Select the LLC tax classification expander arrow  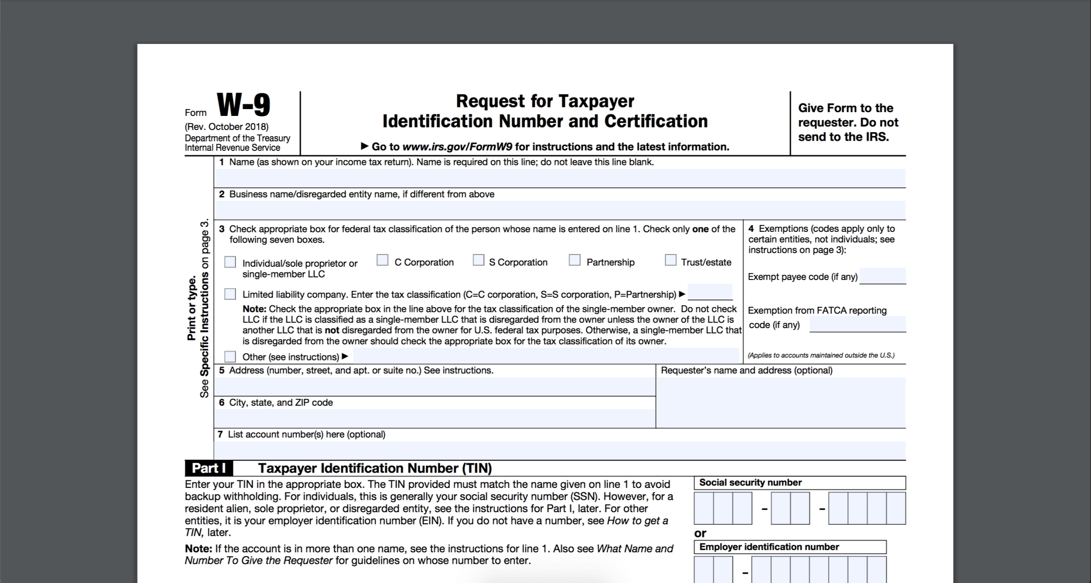(x=685, y=294)
